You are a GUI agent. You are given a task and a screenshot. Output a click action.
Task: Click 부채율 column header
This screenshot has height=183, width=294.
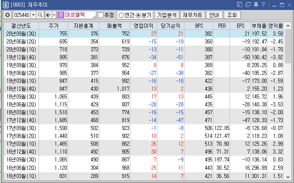tap(259, 26)
